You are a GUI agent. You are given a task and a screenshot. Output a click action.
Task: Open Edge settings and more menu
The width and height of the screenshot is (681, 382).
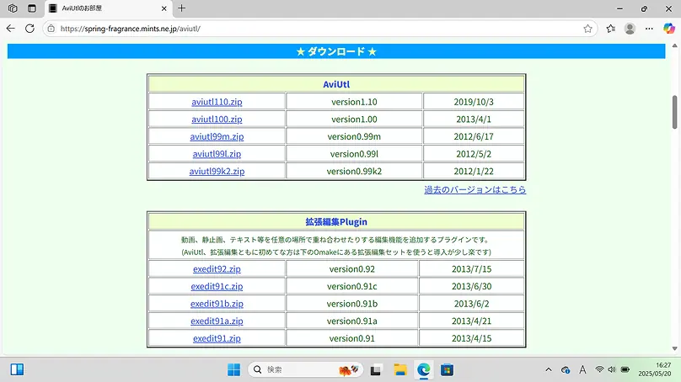[x=649, y=29]
